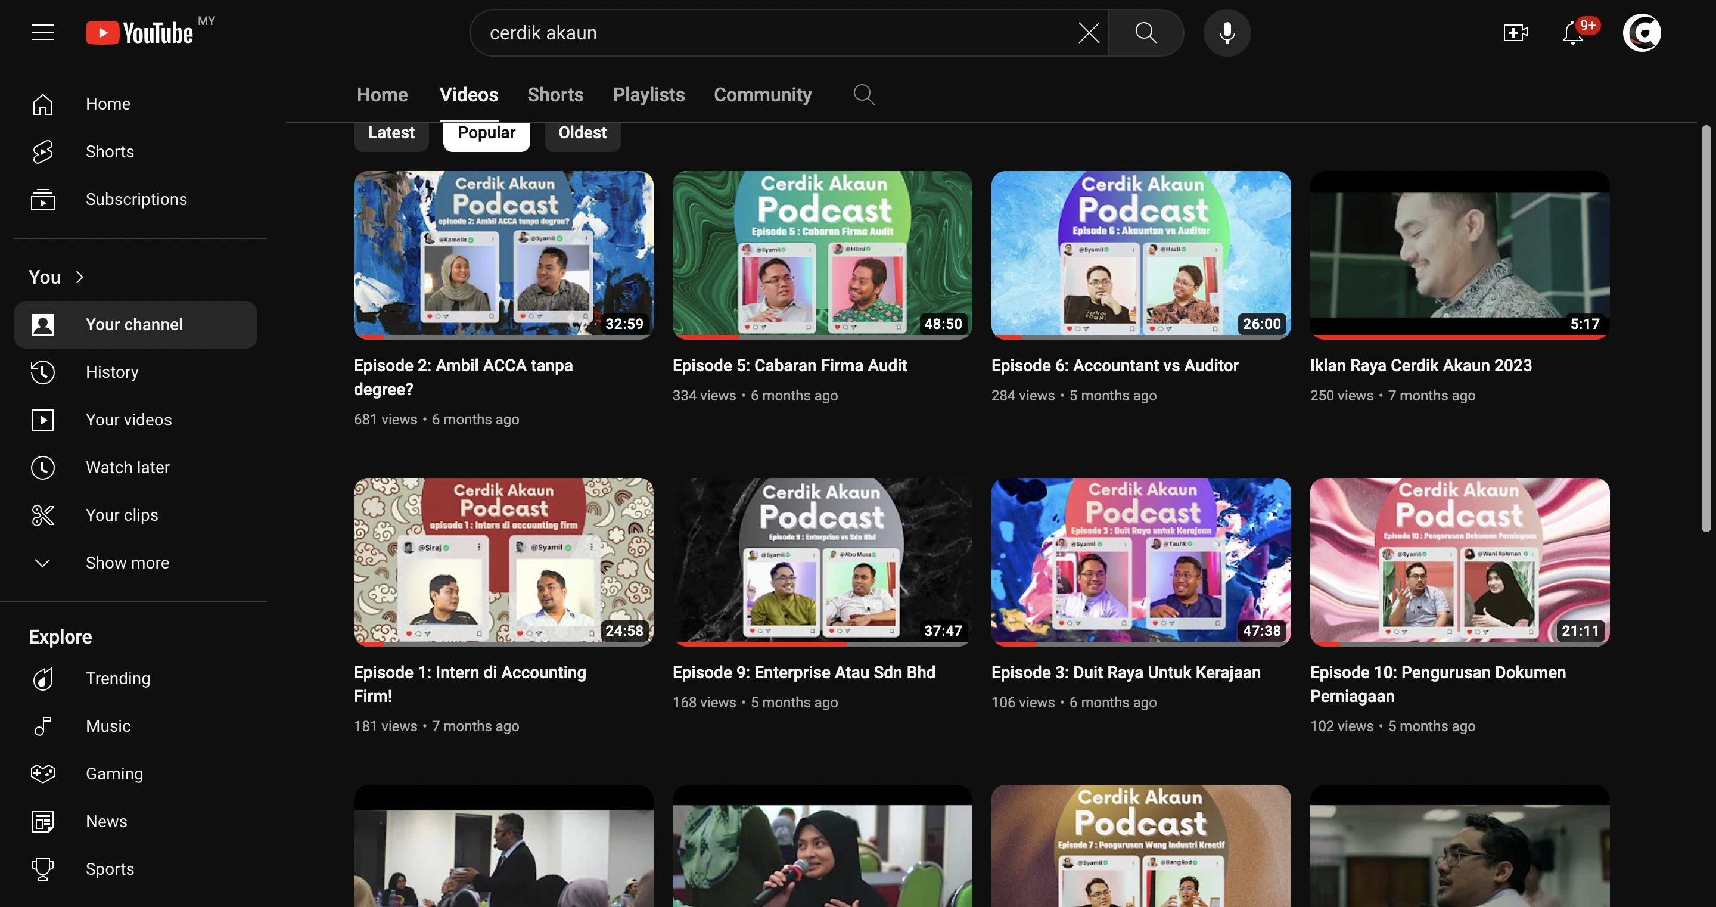1716x907 pixels.
Task: Open the hamburger guide menu
Action: coord(43,32)
